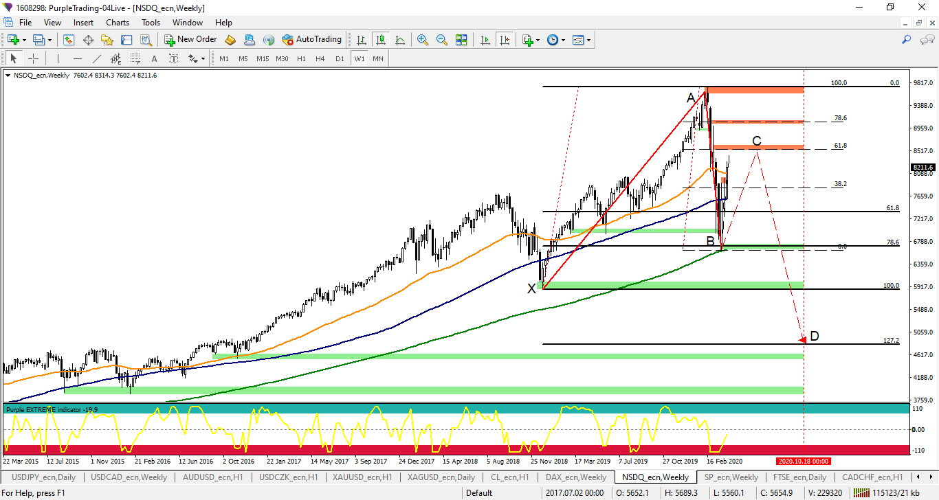Set timeframe to H1

coord(301,58)
